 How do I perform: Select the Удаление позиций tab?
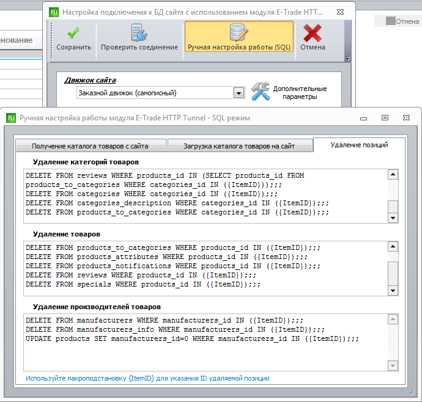359,145
